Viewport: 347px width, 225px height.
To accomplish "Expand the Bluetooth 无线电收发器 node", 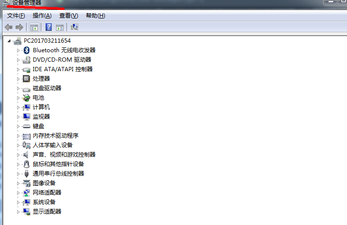I will tap(18, 50).
